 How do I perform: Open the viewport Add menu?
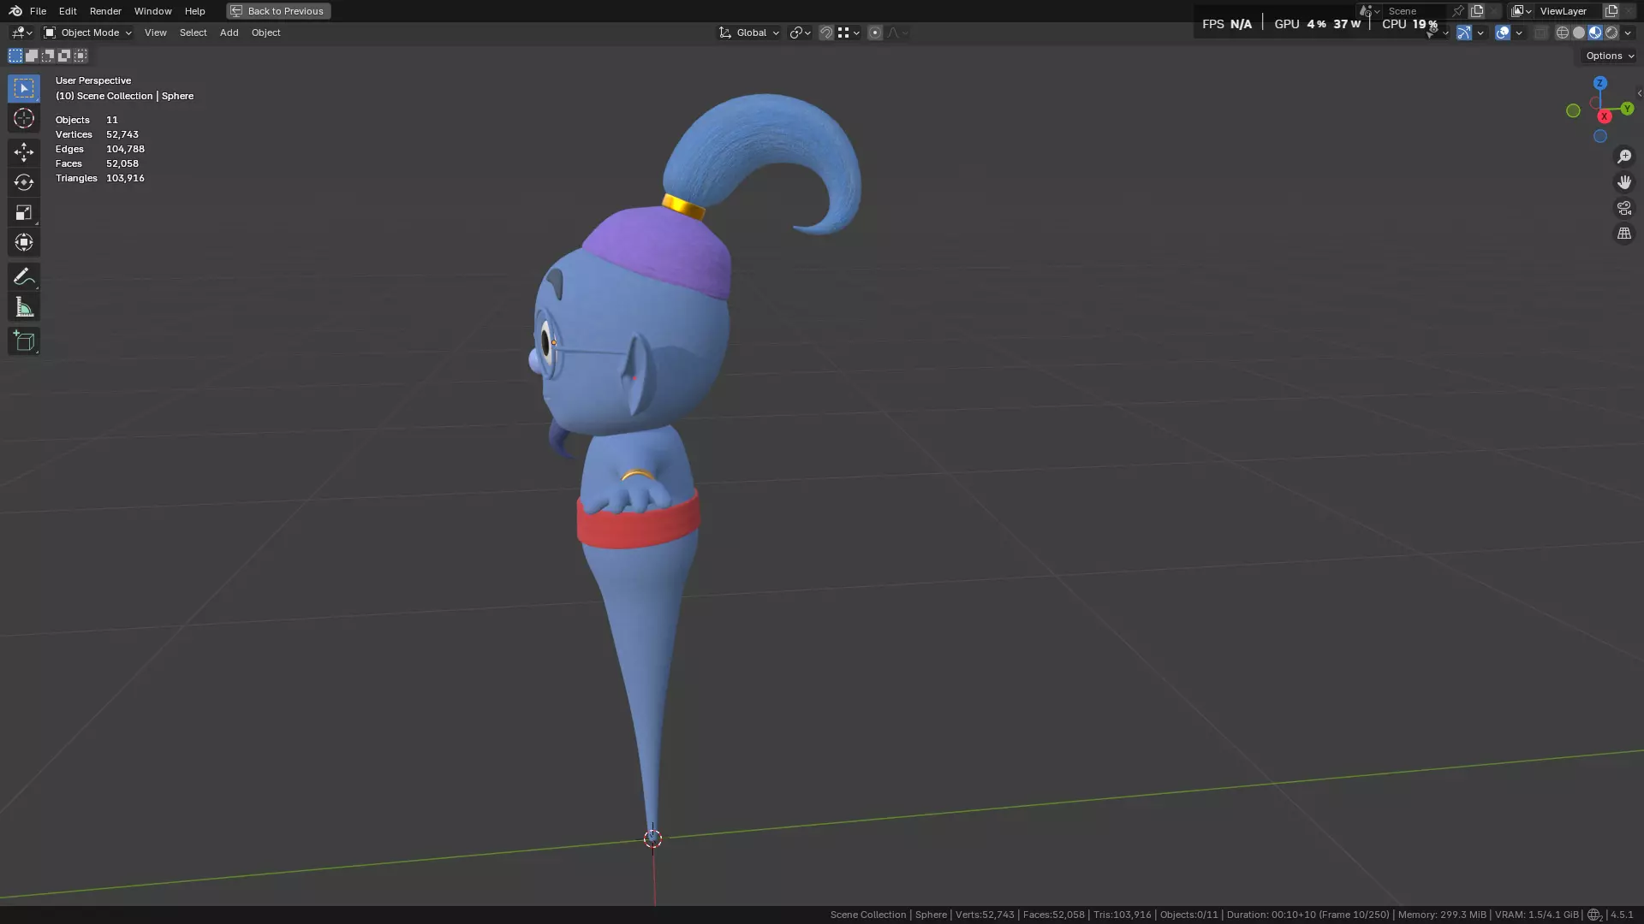click(229, 33)
